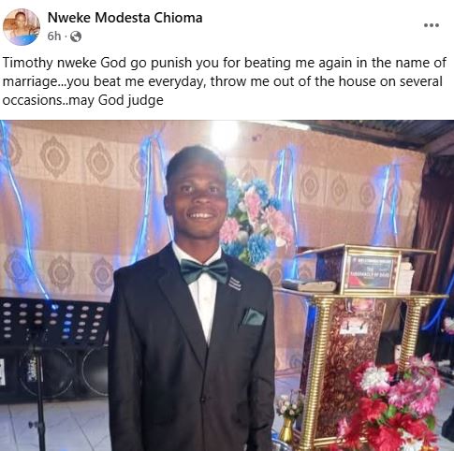The height and width of the screenshot is (451, 454).
Task: Open Nweke Modesta Chioma's profile name link
Action: point(124,18)
